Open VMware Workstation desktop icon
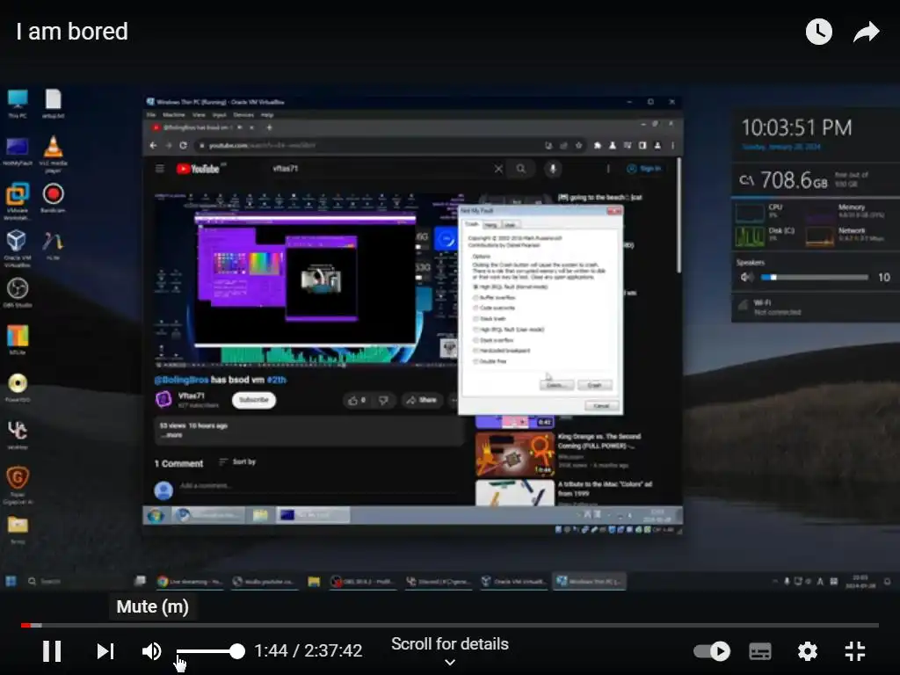The image size is (900, 675). pos(18,201)
